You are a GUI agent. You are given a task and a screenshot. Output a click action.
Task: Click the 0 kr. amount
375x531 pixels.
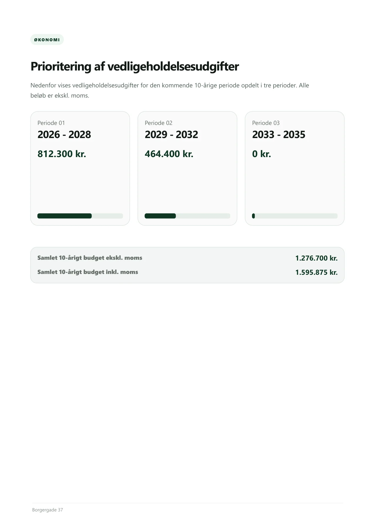261,154
